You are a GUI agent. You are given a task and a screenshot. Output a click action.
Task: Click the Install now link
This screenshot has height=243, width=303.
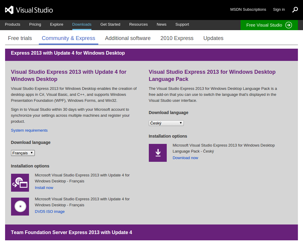pyautogui.click(x=44, y=188)
